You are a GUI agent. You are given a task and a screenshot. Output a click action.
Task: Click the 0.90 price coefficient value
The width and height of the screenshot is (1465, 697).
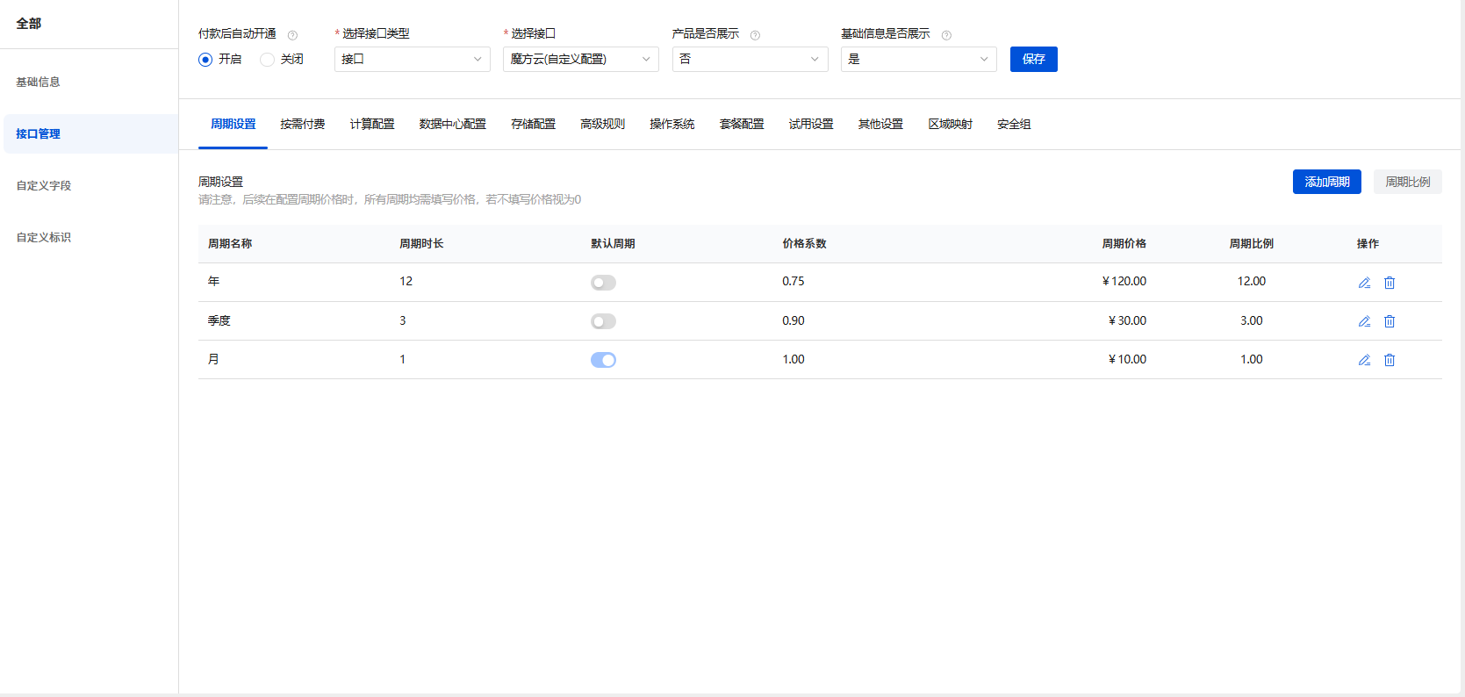click(x=794, y=320)
